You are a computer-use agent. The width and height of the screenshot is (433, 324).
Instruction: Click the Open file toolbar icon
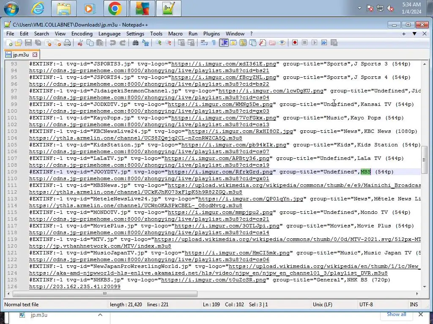pyautogui.click(x=19, y=43)
